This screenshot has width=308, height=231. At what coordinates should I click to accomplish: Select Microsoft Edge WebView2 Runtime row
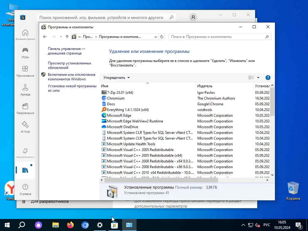point(185,121)
